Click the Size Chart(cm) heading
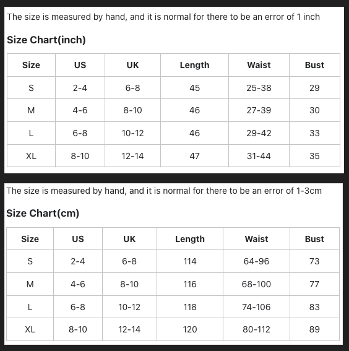Viewport: 349px width, 351px height. (x=43, y=213)
